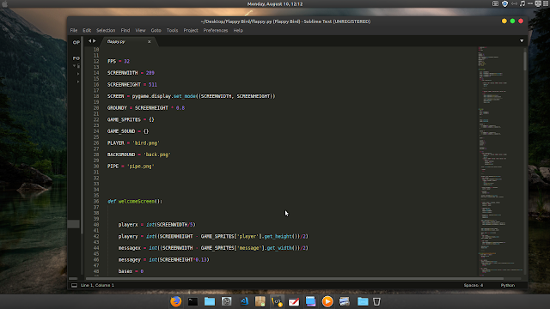Click the get_width call on messagex line
The height and width of the screenshot is (309, 550).
tap(279, 248)
